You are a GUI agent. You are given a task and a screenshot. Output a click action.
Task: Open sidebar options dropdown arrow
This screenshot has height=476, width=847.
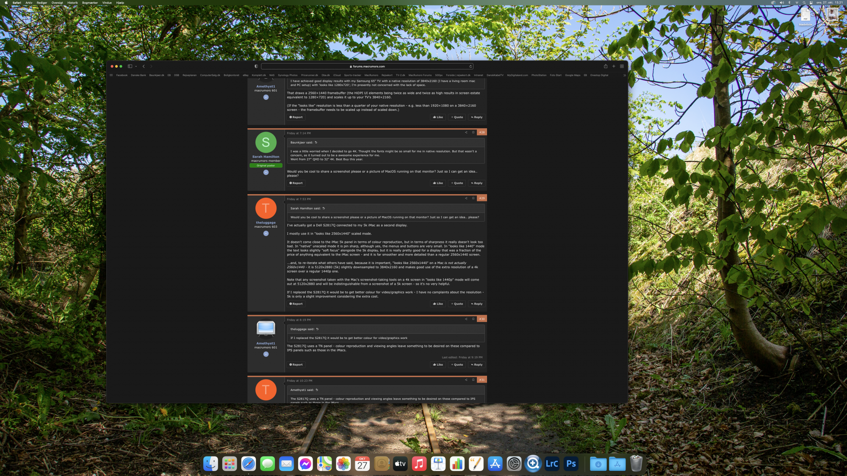136,66
